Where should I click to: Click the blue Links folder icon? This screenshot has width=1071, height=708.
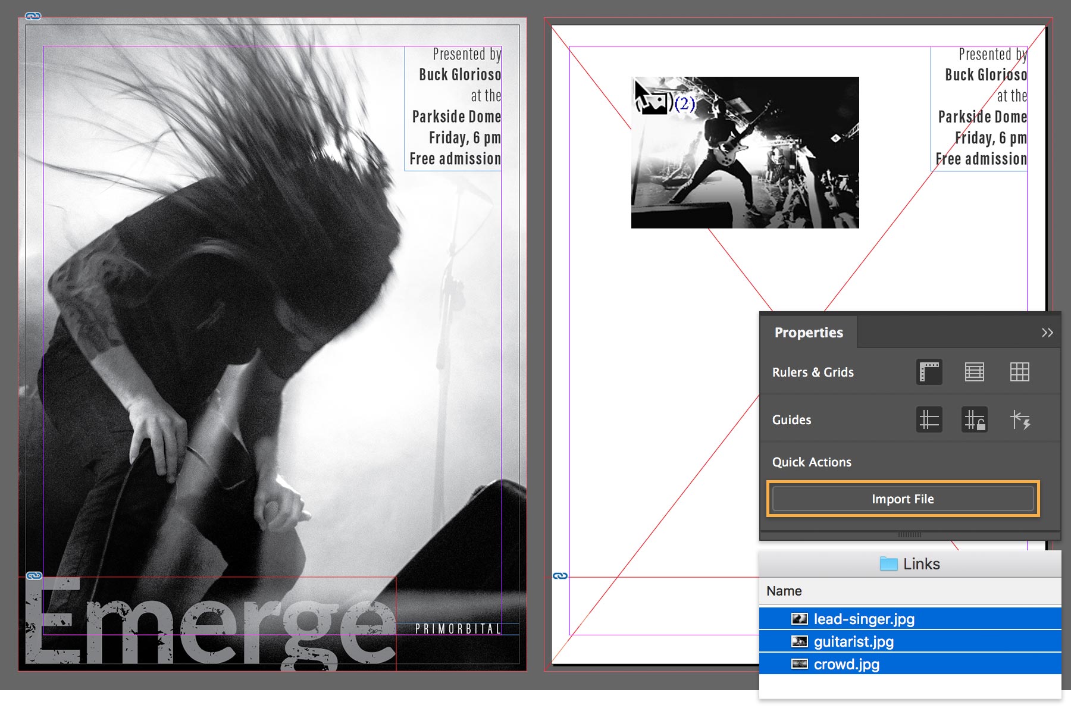[888, 563]
